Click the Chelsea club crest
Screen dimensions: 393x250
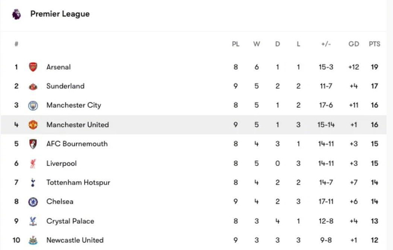point(33,202)
